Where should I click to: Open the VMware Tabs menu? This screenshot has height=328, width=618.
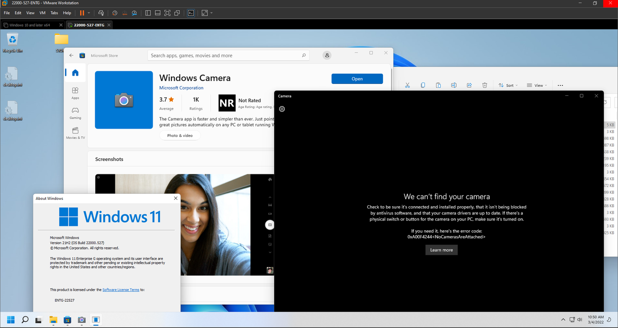point(55,13)
